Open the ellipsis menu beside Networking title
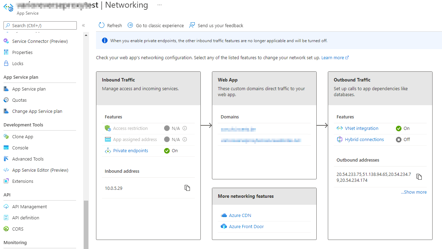Image resolution: width=442 pixels, height=249 pixels. (x=160, y=5)
